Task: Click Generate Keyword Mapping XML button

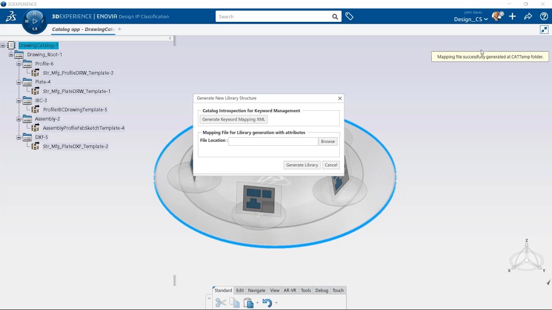Action: [234, 119]
